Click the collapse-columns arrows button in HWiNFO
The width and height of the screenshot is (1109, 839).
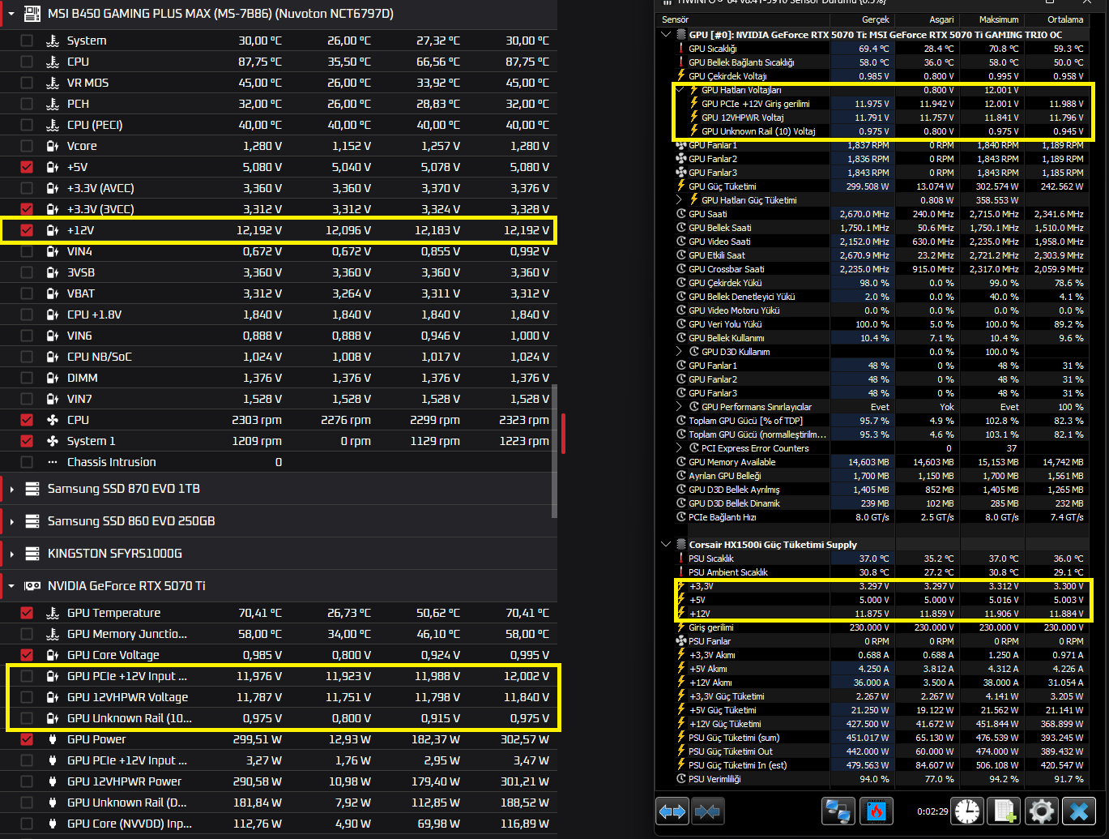coord(707,811)
